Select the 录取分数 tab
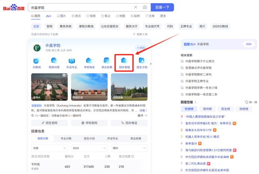This screenshot has height=174, width=259. [43, 138]
